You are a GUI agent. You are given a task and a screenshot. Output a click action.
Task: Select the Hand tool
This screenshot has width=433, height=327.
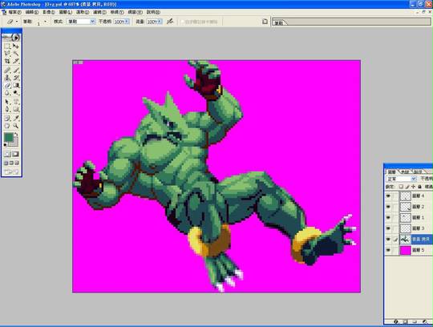[x=7, y=126]
